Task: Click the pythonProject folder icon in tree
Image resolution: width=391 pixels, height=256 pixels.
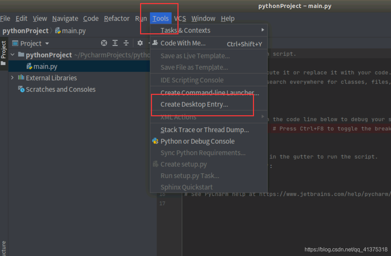Action: click(x=21, y=54)
